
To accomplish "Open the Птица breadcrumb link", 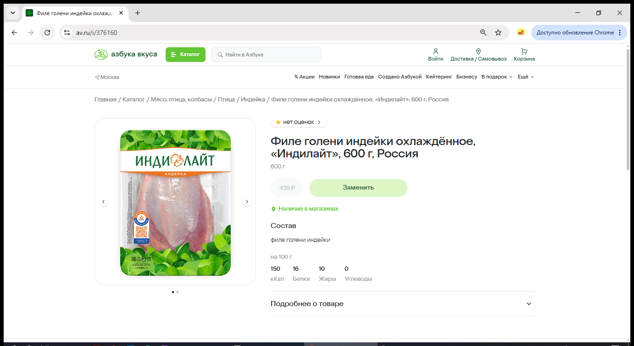I will (226, 99).
